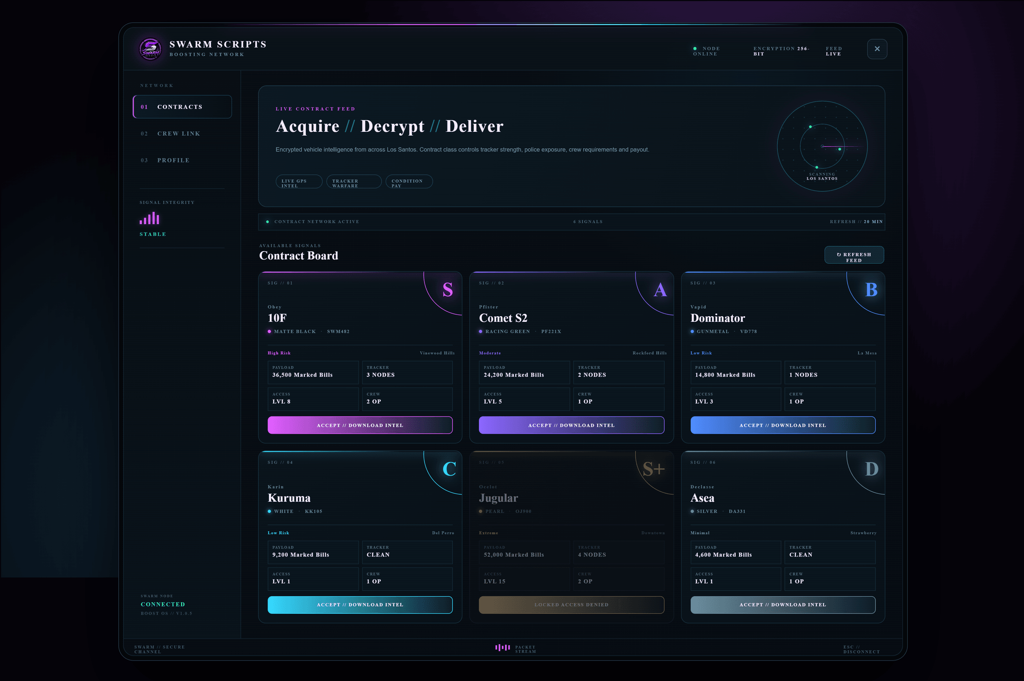Click the 'LVL 5' access value
The image size is (1024, 681).
click(493, 402)
